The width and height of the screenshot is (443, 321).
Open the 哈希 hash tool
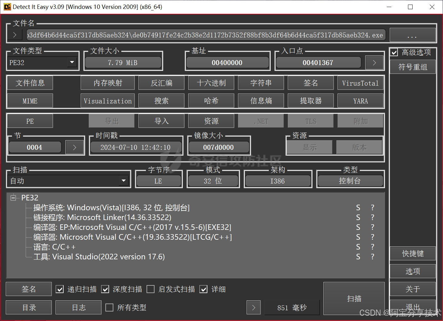[211, 101]
